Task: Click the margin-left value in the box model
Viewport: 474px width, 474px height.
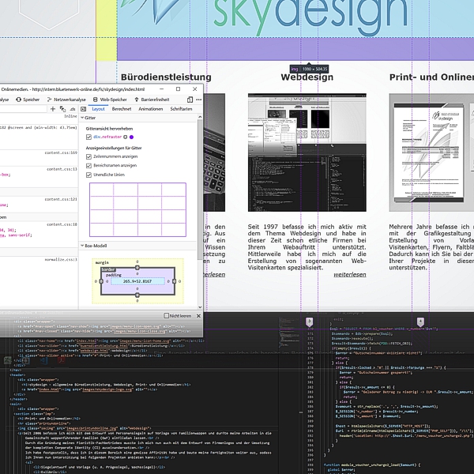Action: coord(96,281)
